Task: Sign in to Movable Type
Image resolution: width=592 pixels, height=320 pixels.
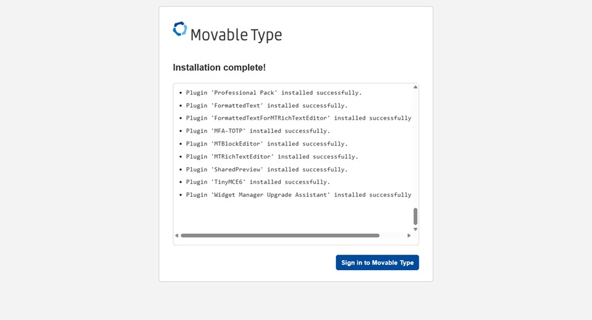Action: [377, 263]
